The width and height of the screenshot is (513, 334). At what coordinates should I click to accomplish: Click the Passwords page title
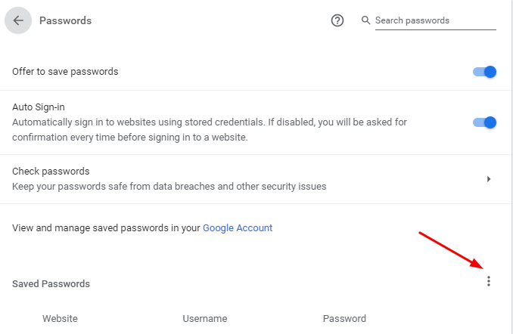click(65, 20)
